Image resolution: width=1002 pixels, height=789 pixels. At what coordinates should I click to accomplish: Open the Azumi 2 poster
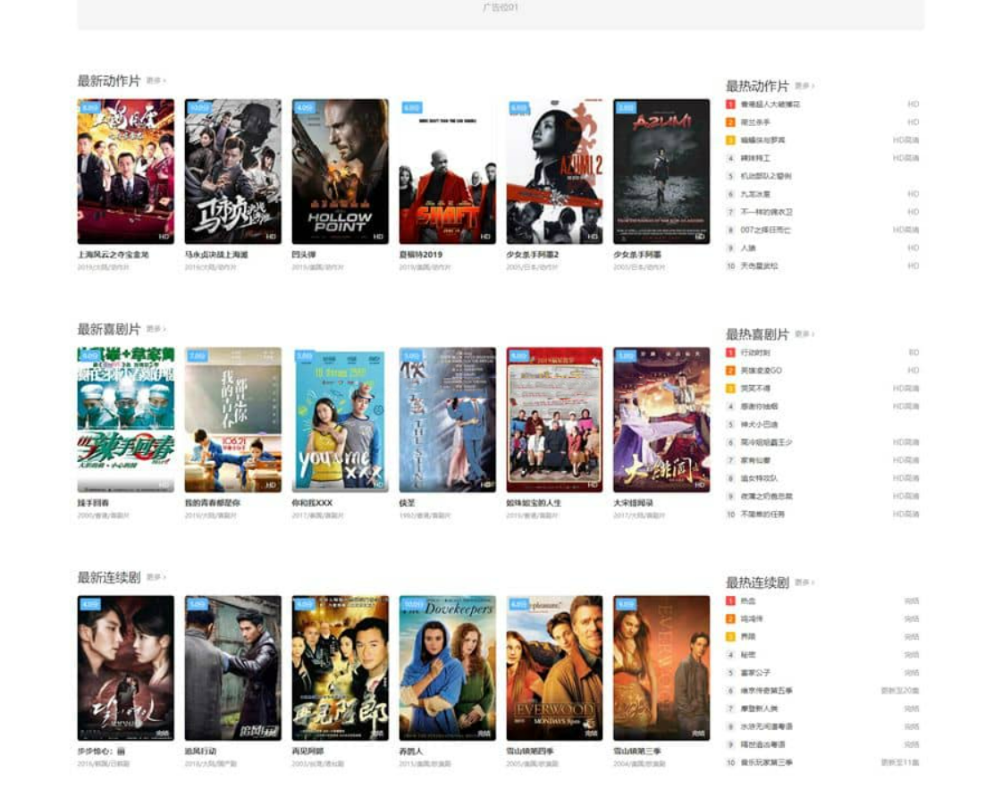554,172
